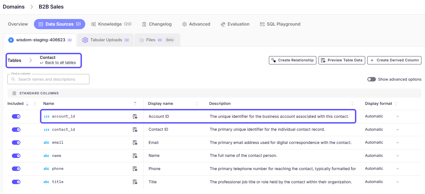Open the Display format dropdown for email
This screenshot has width=425, height=194.
pyautogui.click(x=397, y=143)
